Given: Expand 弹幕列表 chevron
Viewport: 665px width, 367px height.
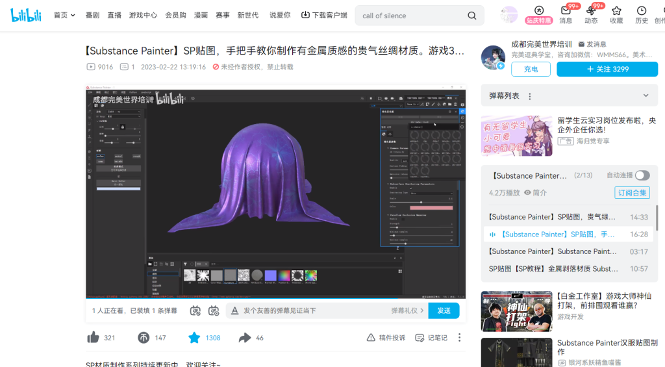Looking at the screenshot, I should click(x=646, y=96).
